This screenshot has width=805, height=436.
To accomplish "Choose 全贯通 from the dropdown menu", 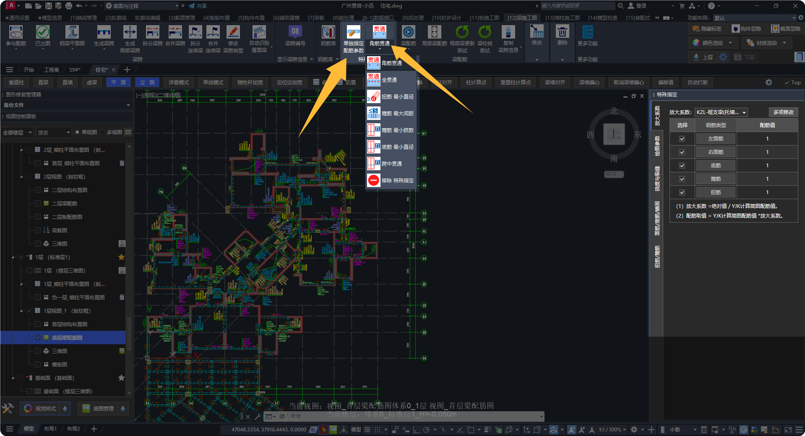I will pos(389,80).
